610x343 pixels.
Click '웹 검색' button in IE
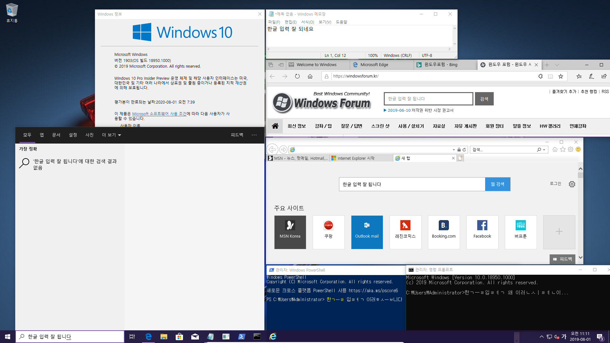click(x=498, y=184)
